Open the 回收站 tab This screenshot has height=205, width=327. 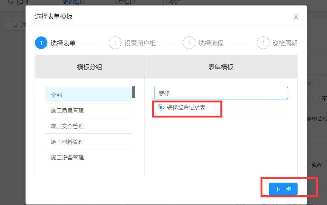pos(171,3)
